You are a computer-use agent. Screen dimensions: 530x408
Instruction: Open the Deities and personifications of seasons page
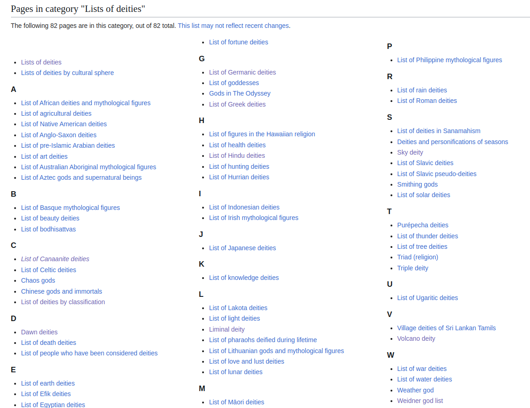[x=452, y=141]
